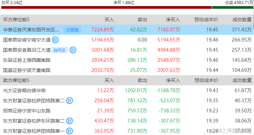
Task: Select buy value 2032.70万
Action: tap(103, 70)
